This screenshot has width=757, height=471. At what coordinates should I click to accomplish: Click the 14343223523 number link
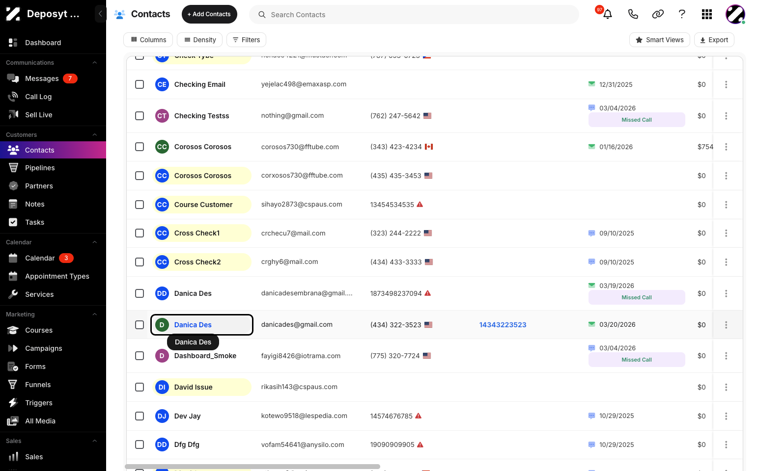(503, 325)
